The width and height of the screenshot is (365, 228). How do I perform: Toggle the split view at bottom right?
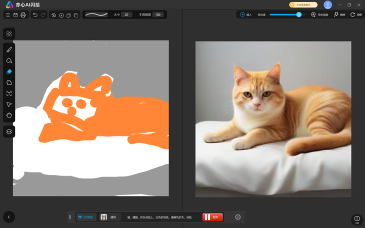point(356,219)
